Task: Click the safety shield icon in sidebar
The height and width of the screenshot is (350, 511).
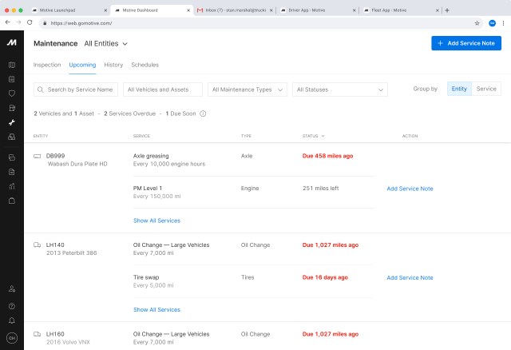Action: coord(11,93)
